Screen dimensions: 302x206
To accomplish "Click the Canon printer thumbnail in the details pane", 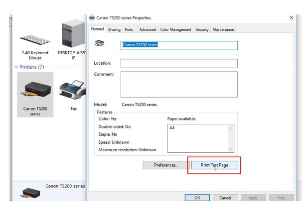I will tap(30, 193).
